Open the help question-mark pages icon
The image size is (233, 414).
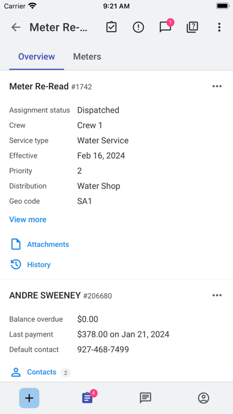click(193, 27)
